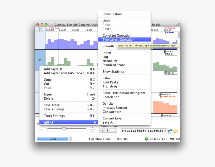The image size is (215, 167).
Task: Select Cut in track context menu
Action: 69,84
